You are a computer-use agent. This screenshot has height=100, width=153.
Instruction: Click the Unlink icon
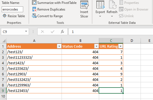pos(121,16)
